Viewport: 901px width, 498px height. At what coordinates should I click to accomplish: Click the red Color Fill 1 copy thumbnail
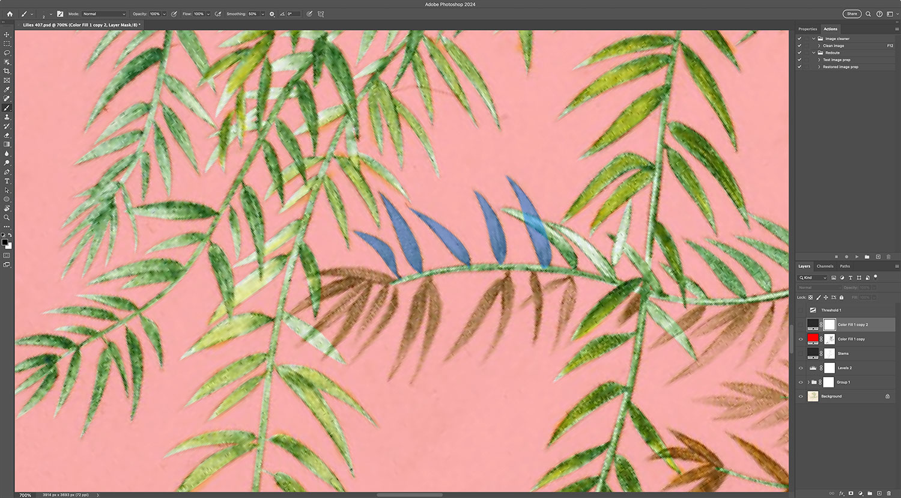pyautogui.click(x=813, y=339)
